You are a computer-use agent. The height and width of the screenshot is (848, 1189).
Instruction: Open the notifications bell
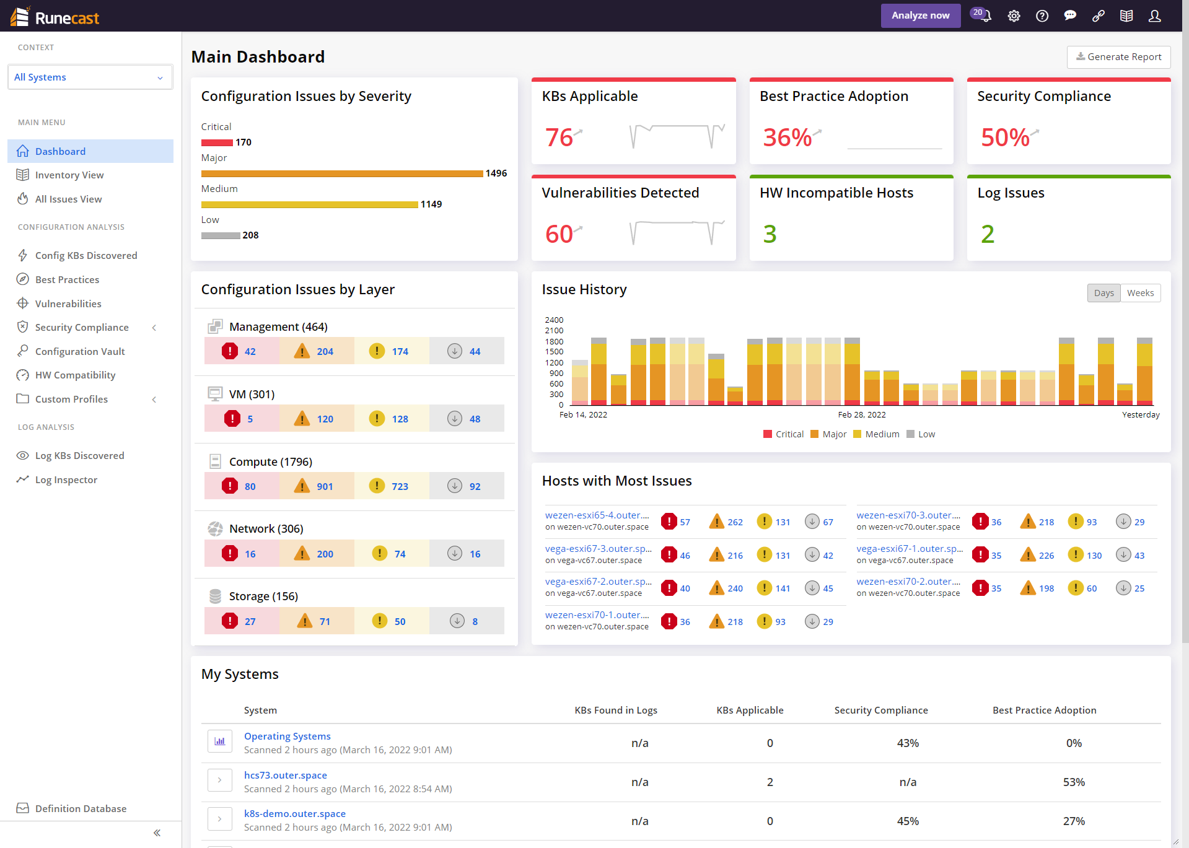pyautogui.click(x=985, y=15)
